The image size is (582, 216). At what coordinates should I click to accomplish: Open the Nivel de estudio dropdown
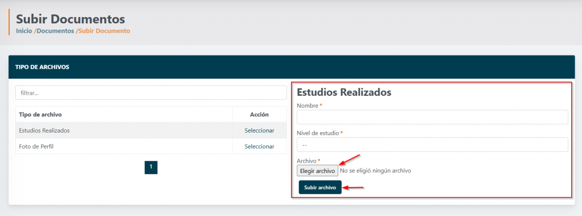click(x=433, y=145)
